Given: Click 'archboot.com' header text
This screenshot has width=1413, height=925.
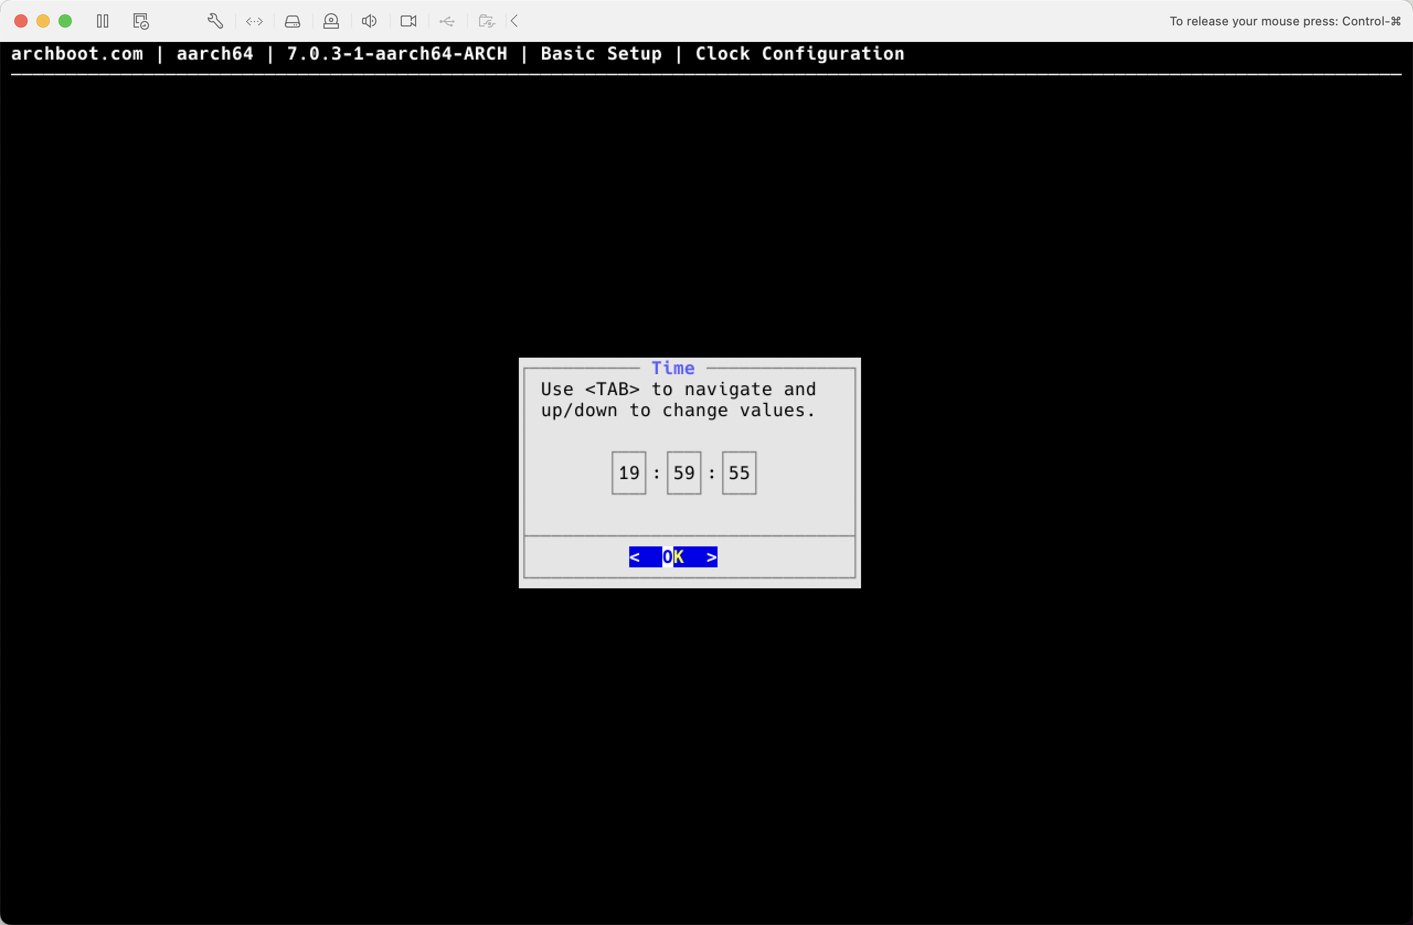Looking at the screenshot, I should tap(77, 54).
